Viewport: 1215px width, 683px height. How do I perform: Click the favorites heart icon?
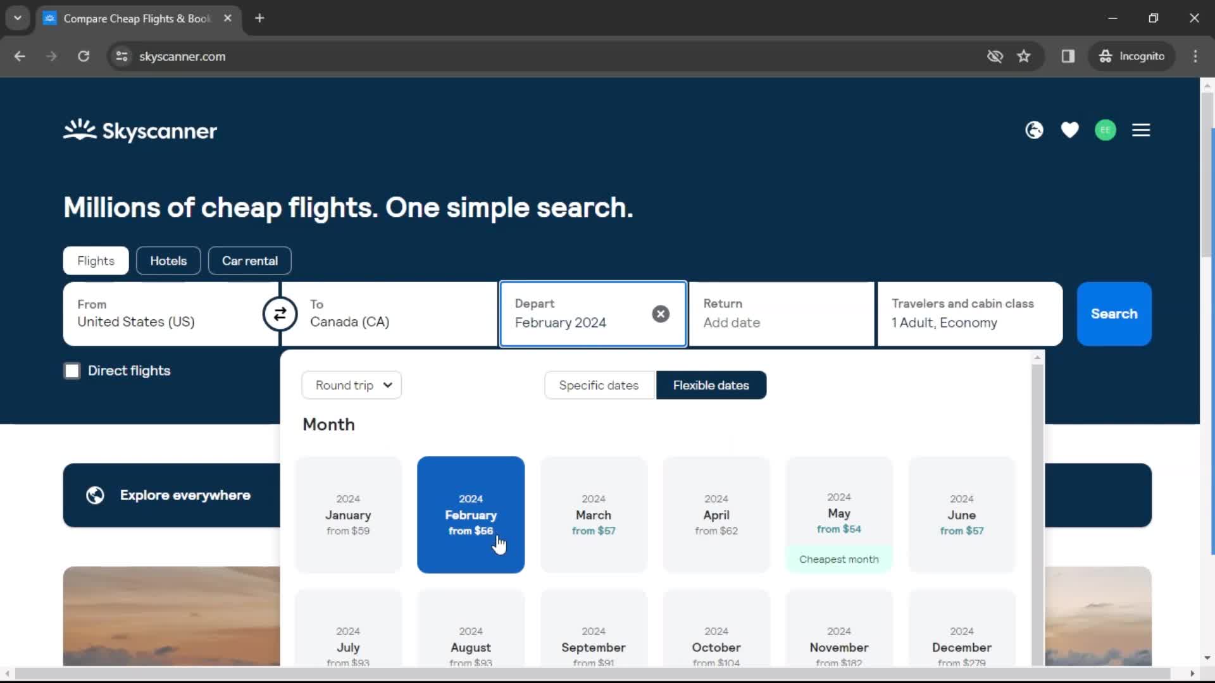1070,130
